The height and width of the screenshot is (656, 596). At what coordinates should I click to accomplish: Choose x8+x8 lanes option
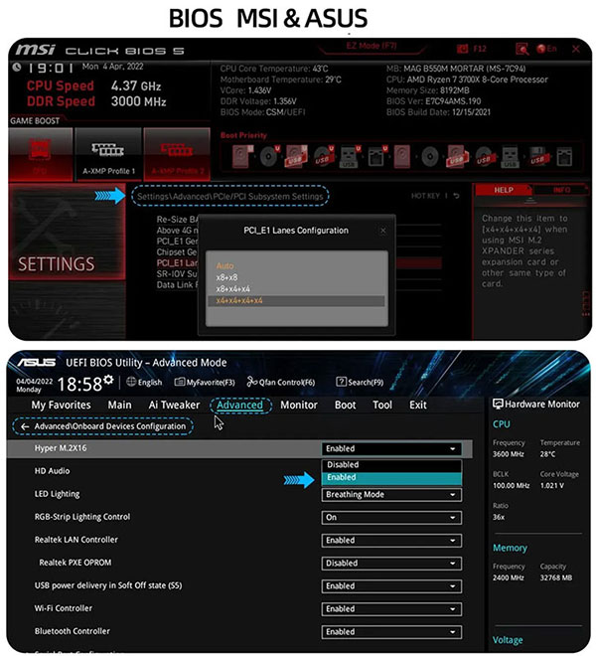tap(226, 277)
